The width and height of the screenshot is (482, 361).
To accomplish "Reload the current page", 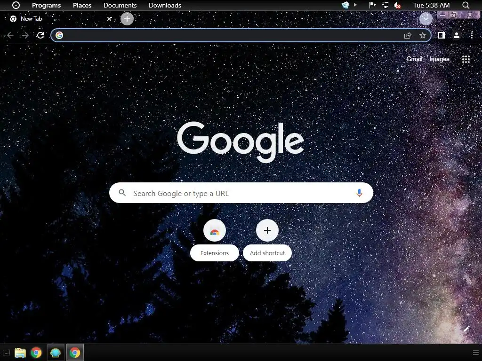I will [40, 35].
